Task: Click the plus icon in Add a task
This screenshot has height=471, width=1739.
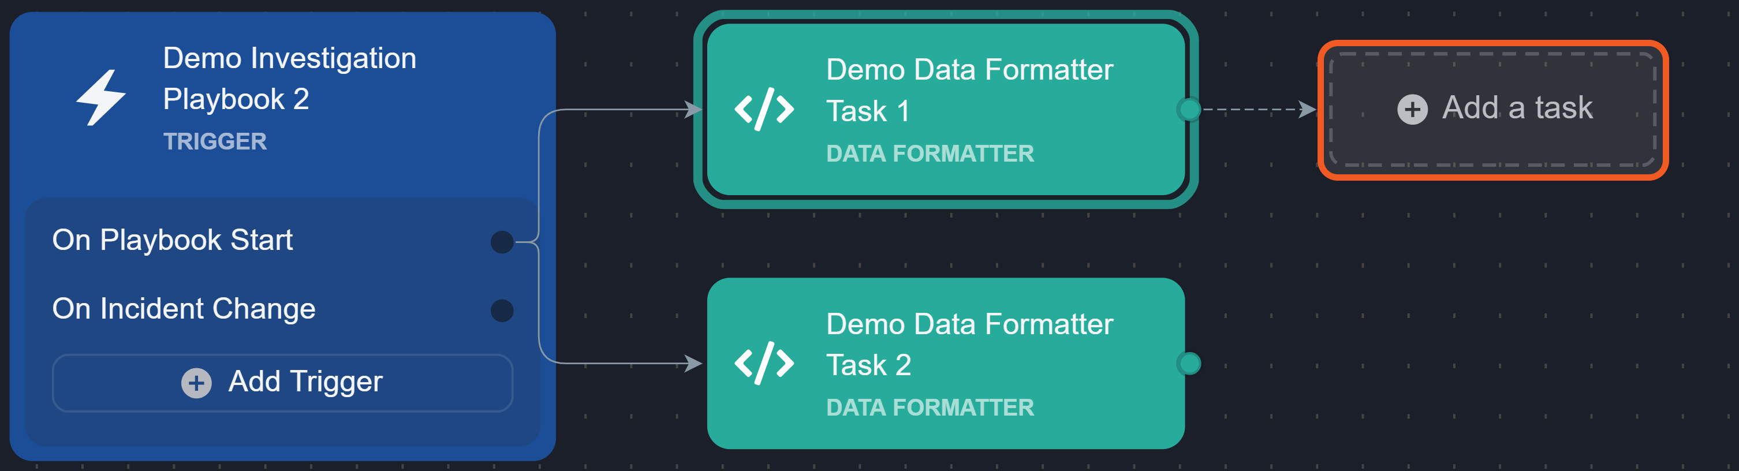Action: [x=1412, y=109]
